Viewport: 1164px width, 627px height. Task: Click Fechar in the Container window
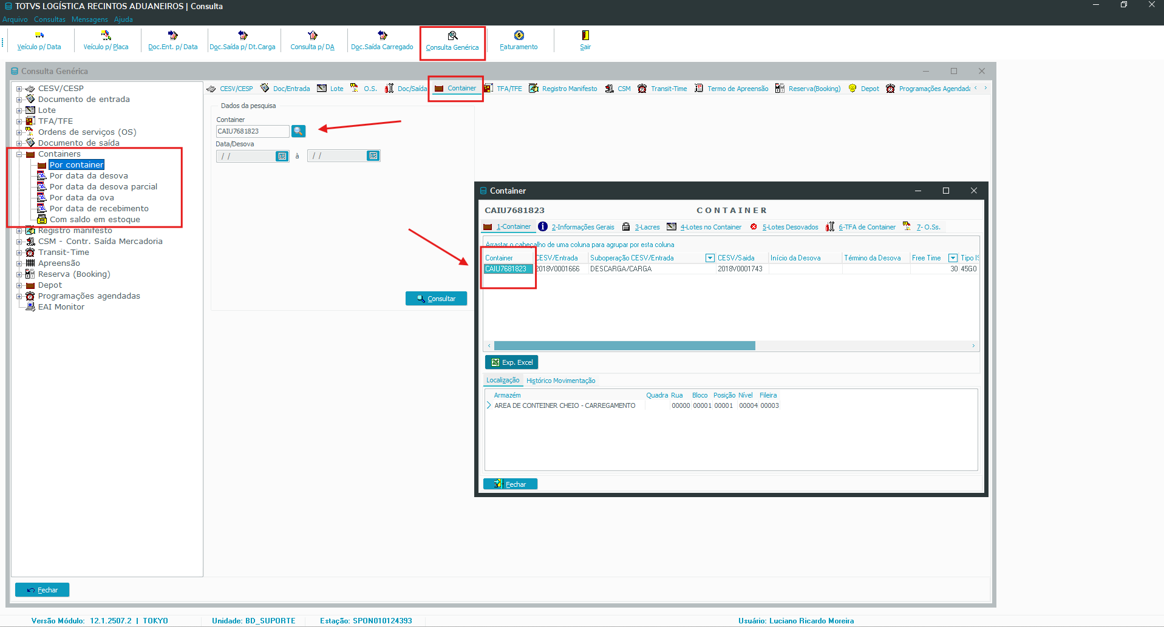tap(510, 484)
